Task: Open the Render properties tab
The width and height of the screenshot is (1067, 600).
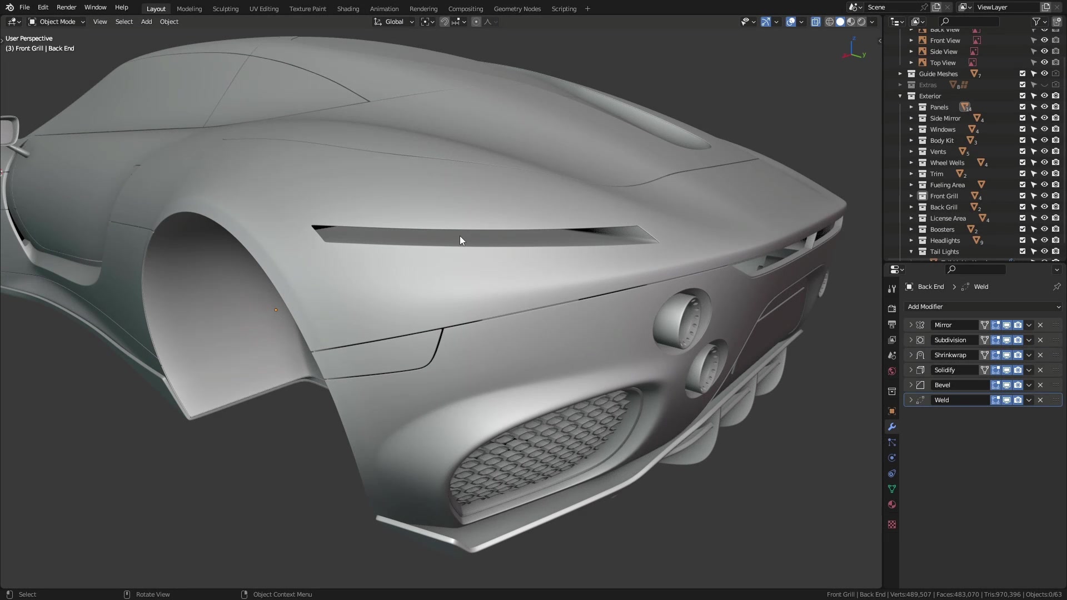Action: click(x=892, y=309)
